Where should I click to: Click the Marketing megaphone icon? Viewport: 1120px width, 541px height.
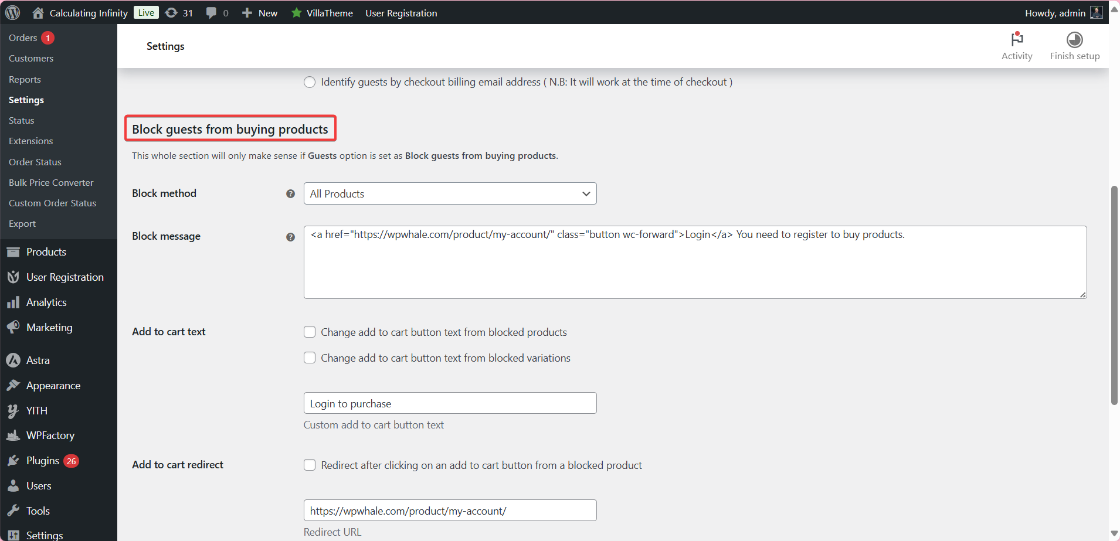[x=13, y=327]
